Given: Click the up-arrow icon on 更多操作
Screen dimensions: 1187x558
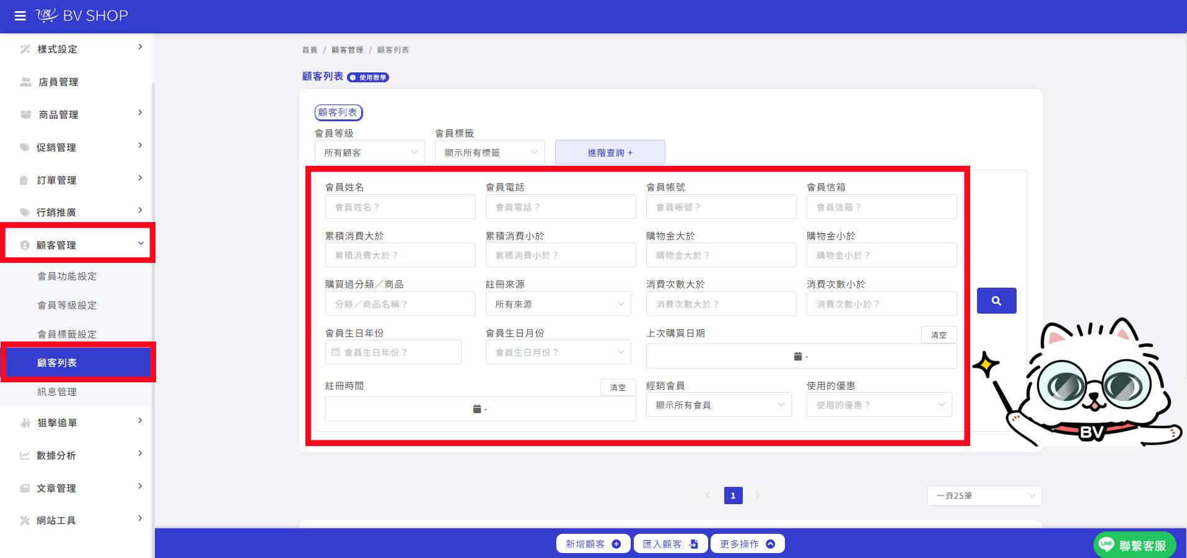Looking at the screenshot, I should 771,544.
